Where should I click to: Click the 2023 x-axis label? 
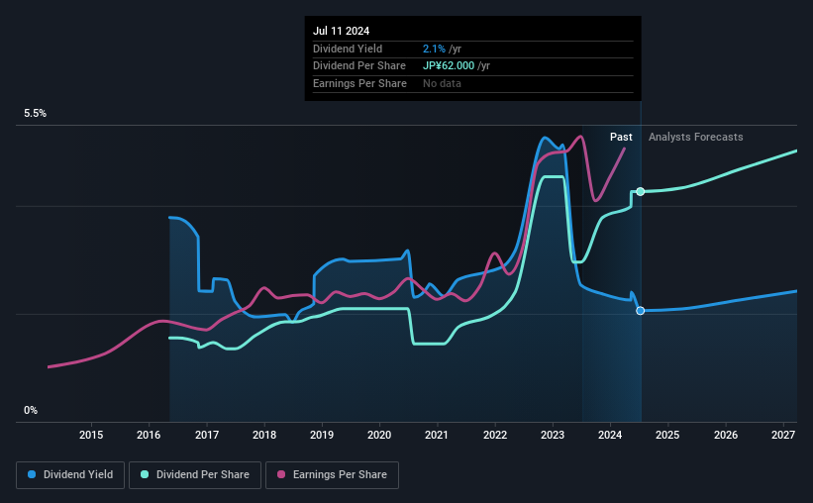553,435
